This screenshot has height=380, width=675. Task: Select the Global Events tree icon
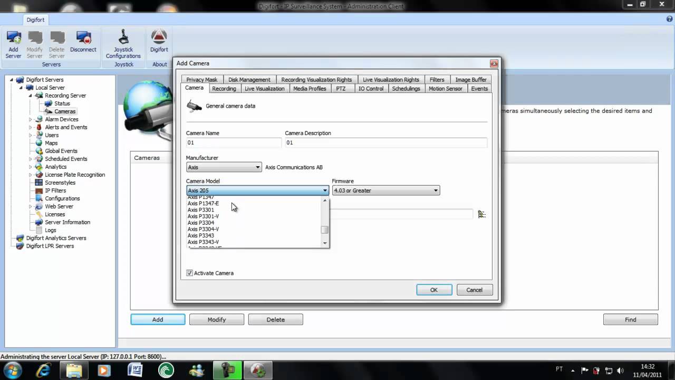pos(39,151)
